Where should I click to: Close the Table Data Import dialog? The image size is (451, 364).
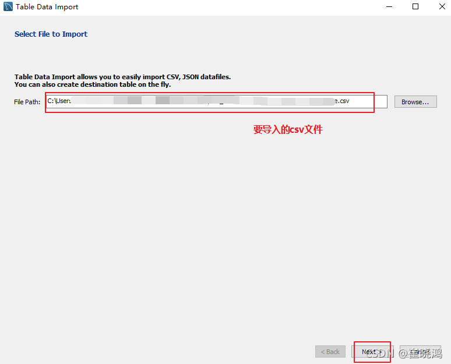(x=442, y=6)
